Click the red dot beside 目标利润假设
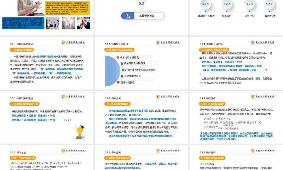This screenshot has width=283, height=170. [x=119, y=82]
